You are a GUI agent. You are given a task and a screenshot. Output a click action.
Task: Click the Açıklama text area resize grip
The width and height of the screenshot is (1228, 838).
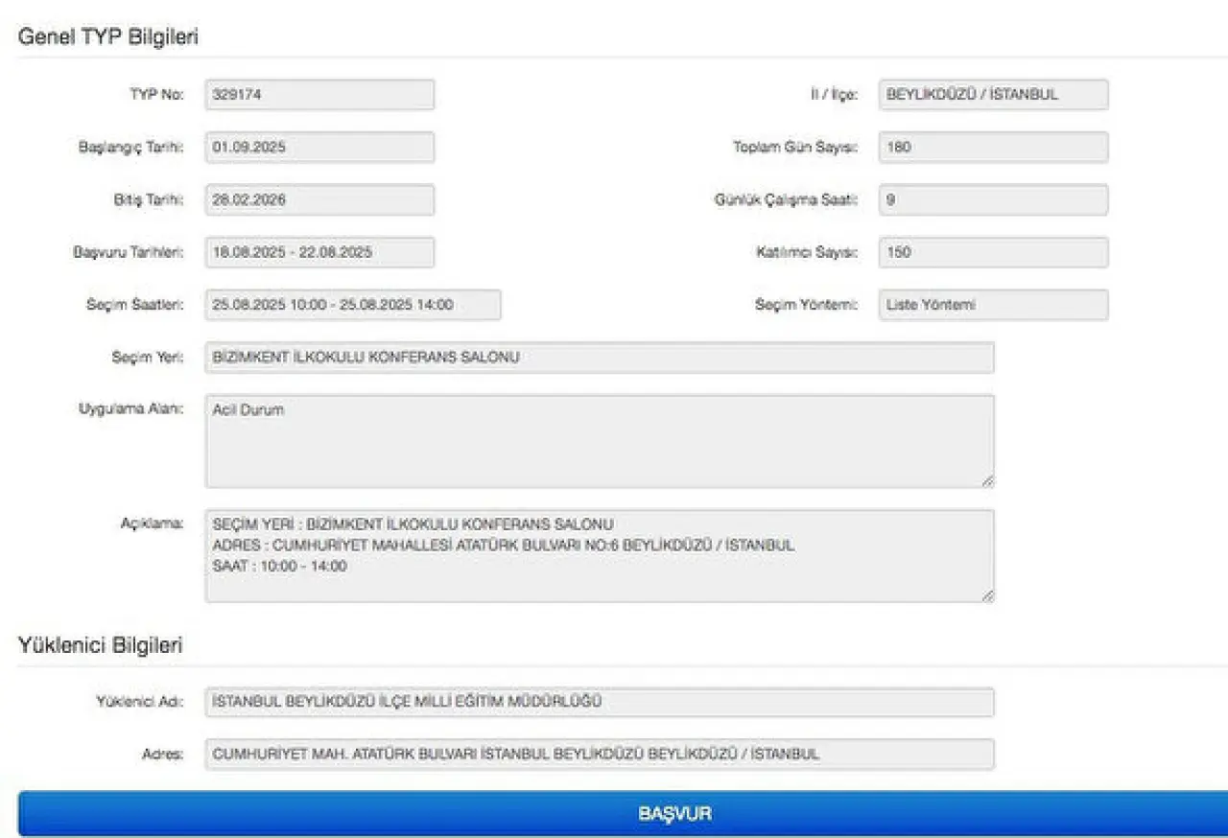(987, 595)
